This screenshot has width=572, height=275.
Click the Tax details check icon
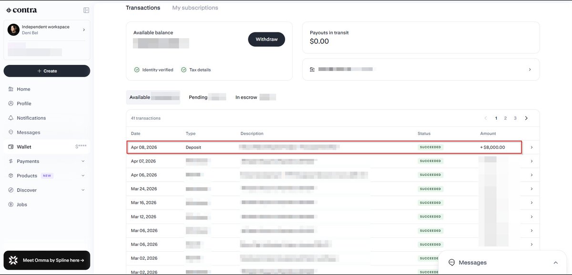point(184,70)
